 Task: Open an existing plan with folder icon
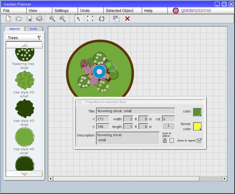(19, 19)
